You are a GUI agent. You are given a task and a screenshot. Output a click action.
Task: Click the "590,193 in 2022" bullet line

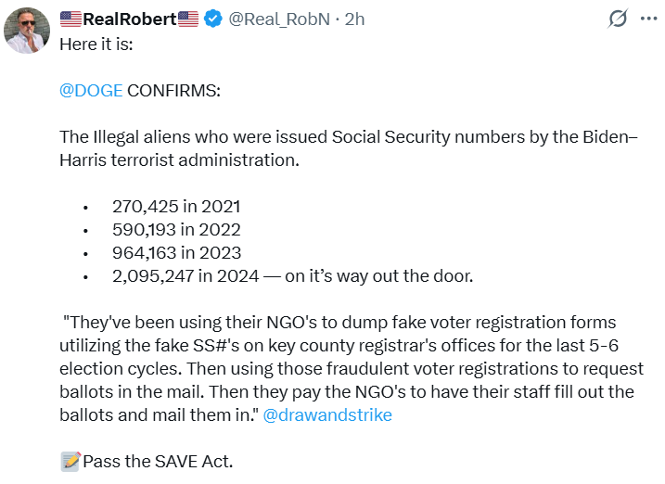176,229
